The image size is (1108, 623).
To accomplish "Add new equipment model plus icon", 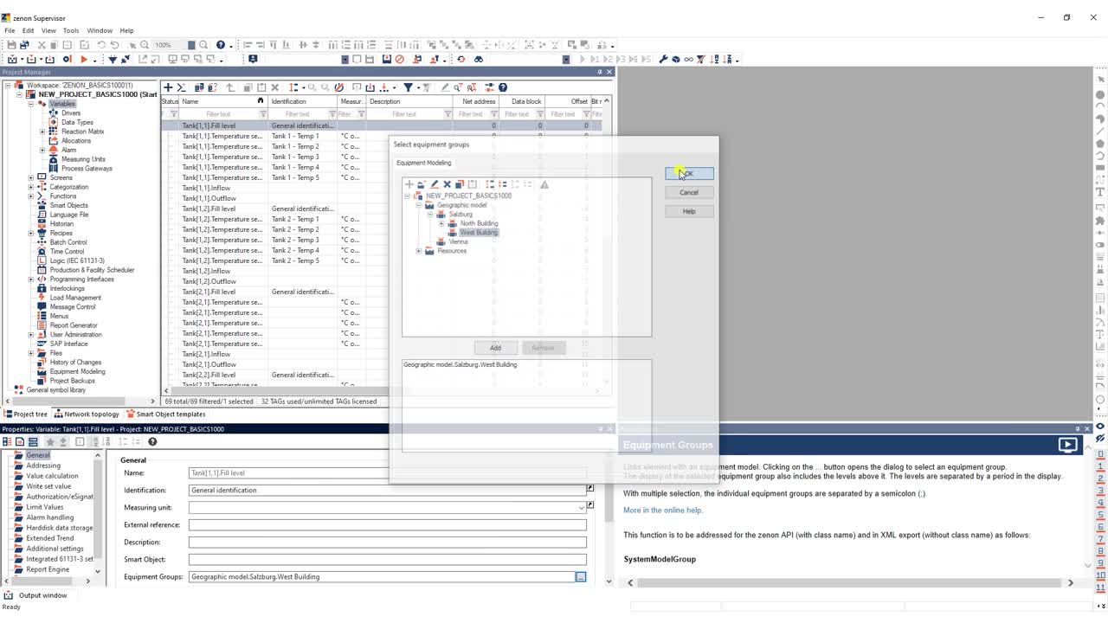I will (409, 184).
